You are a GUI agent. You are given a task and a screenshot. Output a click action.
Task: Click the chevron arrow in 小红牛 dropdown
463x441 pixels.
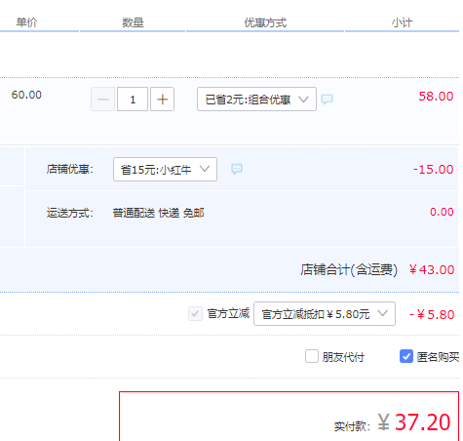pos(205,169)
